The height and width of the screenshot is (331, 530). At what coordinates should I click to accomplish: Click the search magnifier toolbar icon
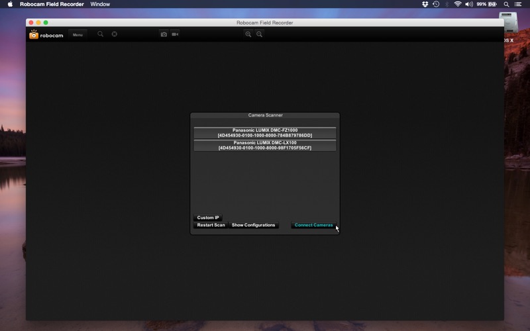[x=101, y=34]
